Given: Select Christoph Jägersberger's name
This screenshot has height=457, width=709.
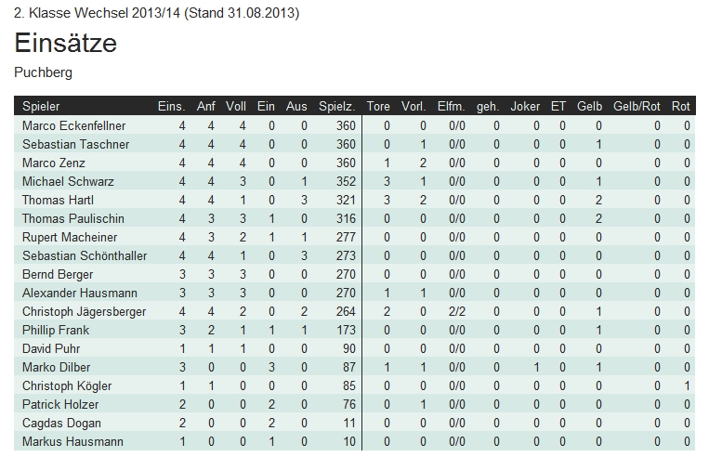Looking at the screenshot, I should point(84,311).
